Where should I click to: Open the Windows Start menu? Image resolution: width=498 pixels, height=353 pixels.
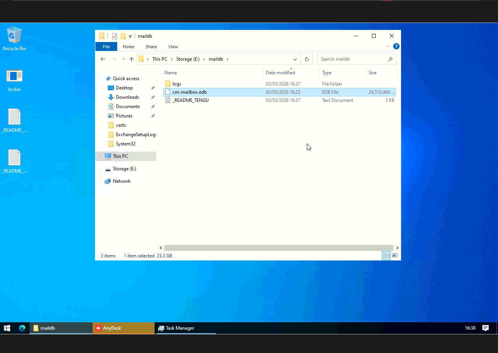7,328
